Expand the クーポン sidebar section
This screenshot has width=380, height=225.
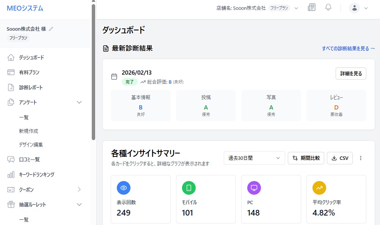79,189
